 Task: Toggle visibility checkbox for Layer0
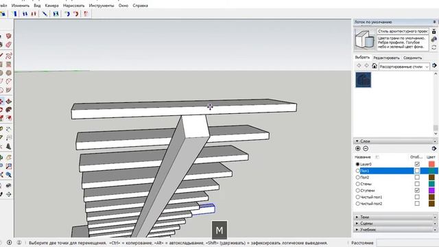417,164
